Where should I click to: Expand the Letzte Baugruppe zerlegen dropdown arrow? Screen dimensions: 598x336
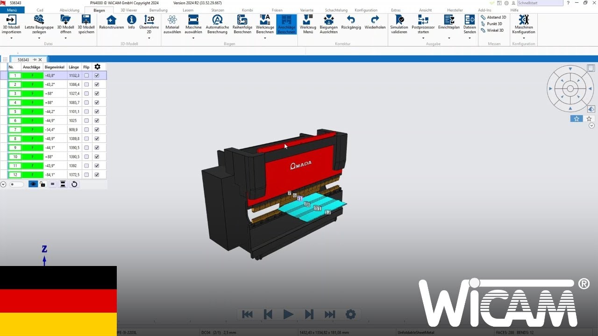pos(39,38)
